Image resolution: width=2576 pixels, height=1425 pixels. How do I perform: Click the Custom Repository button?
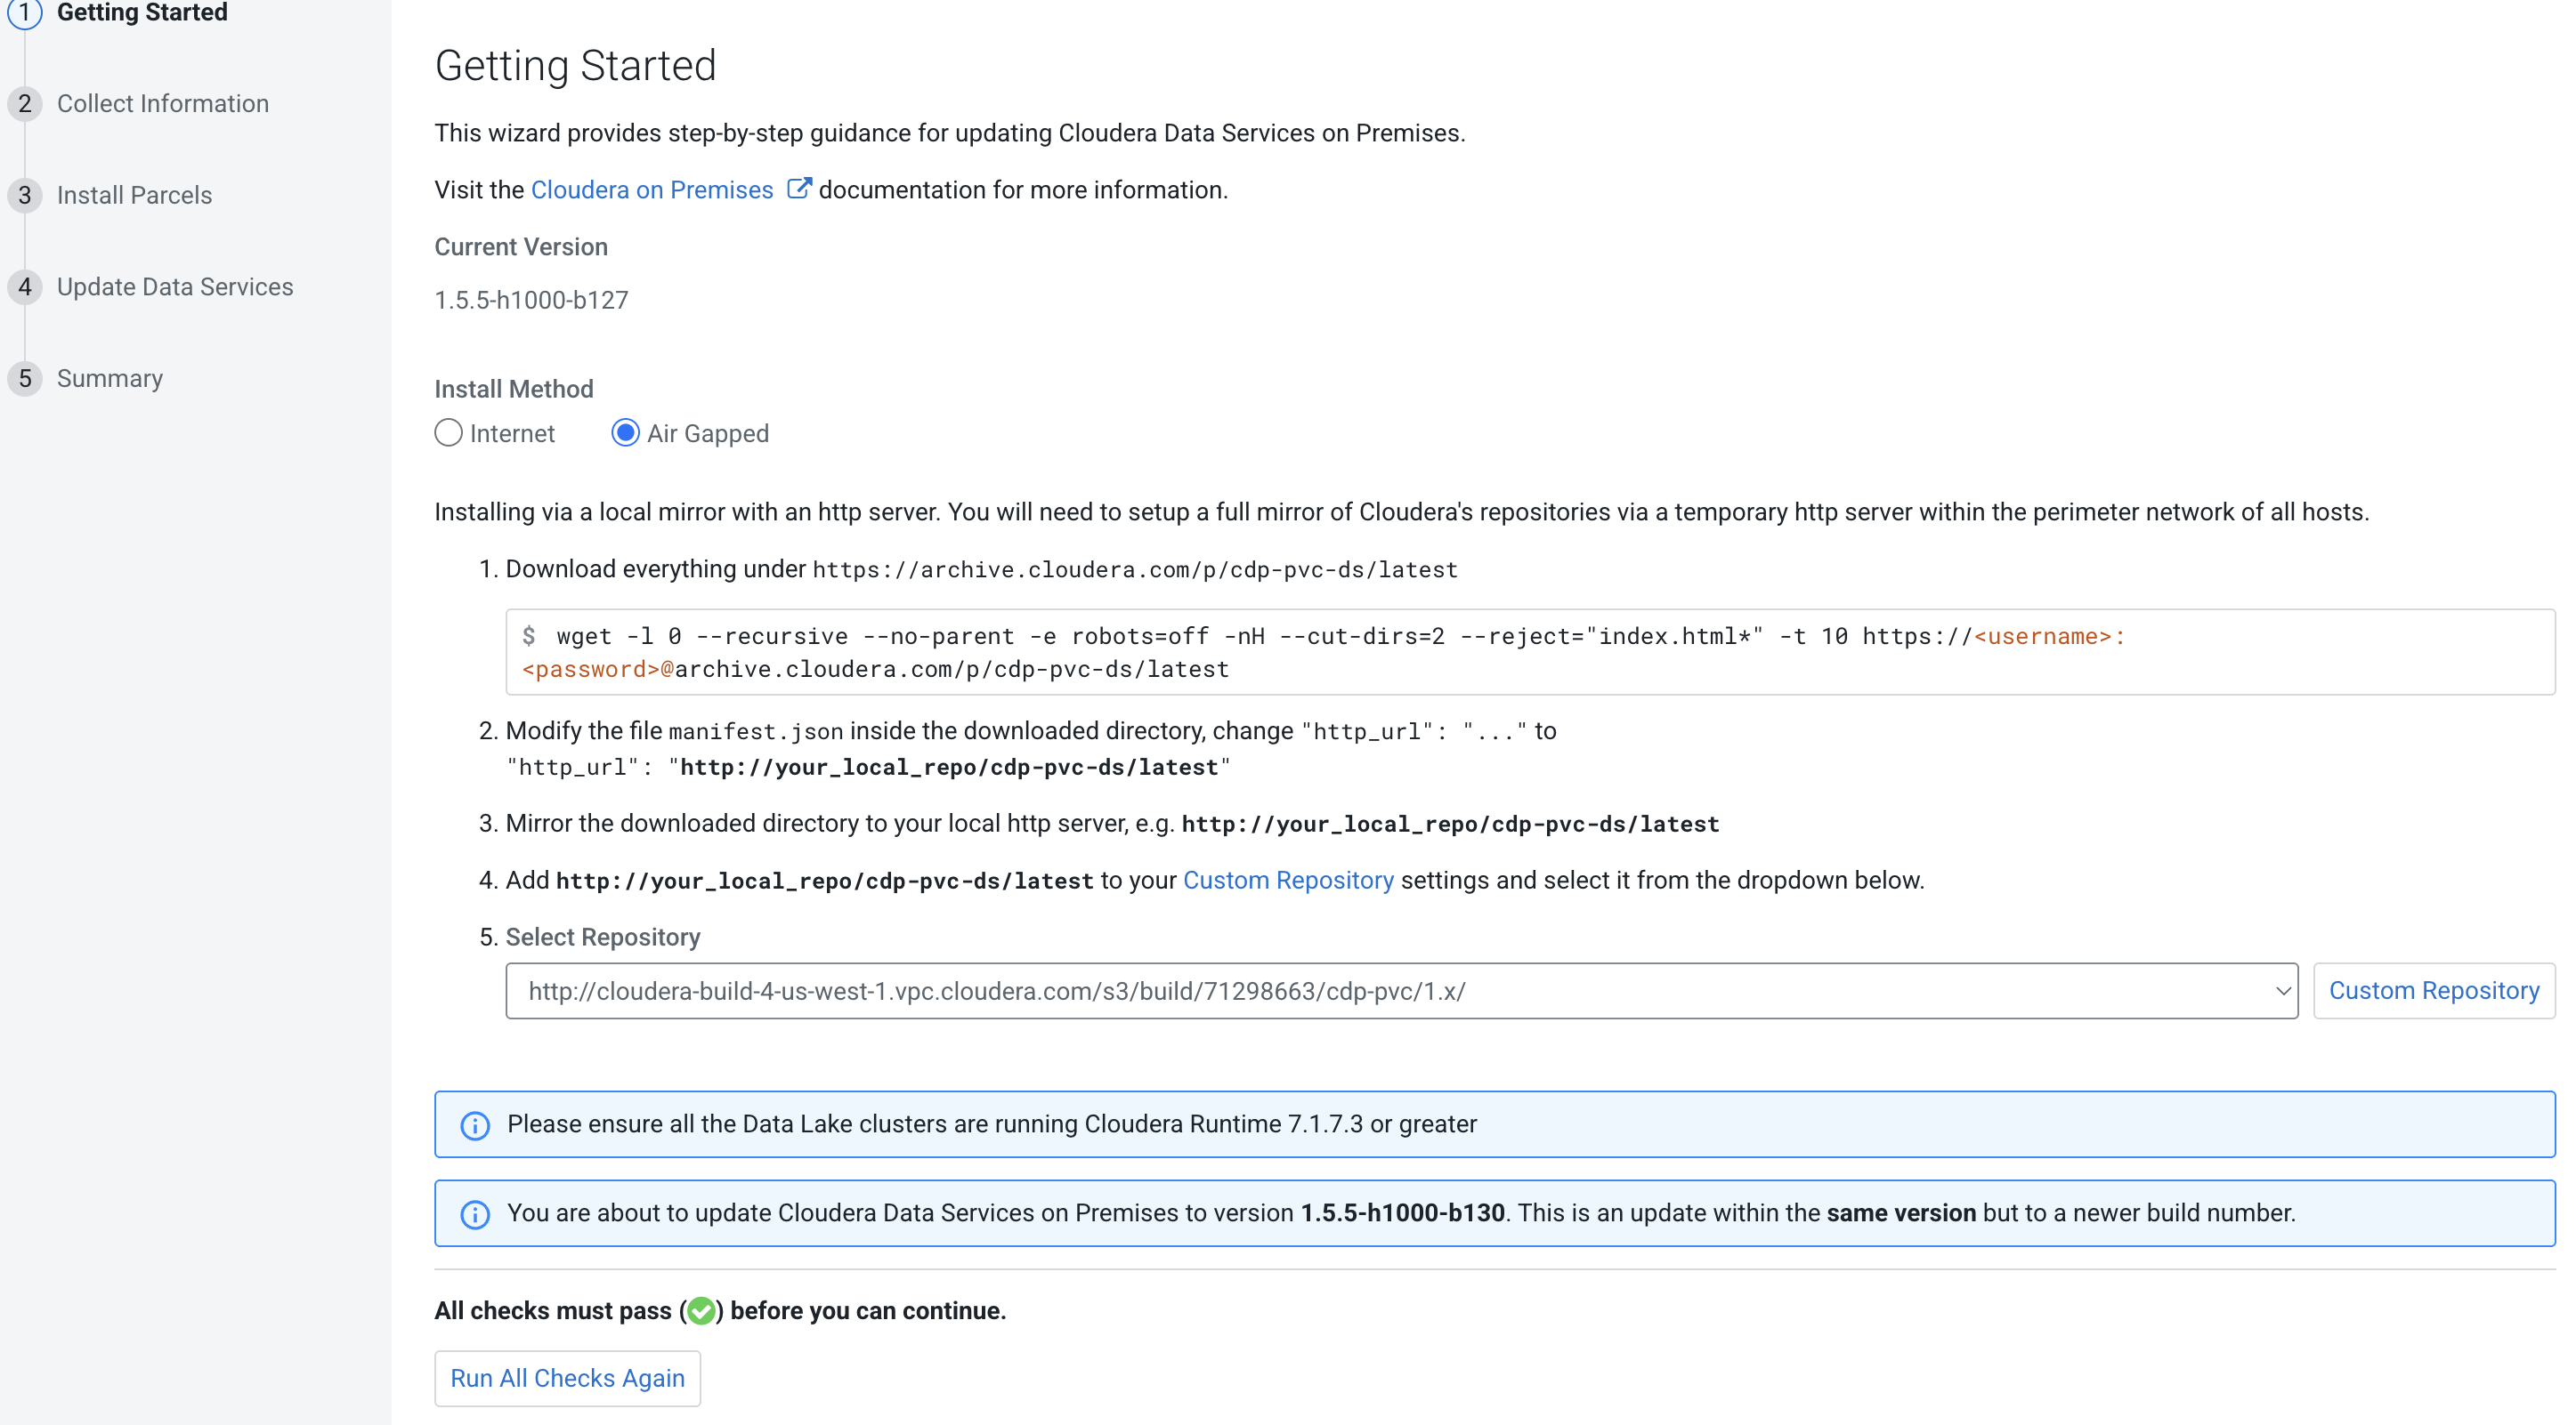tap(2433, 991)
